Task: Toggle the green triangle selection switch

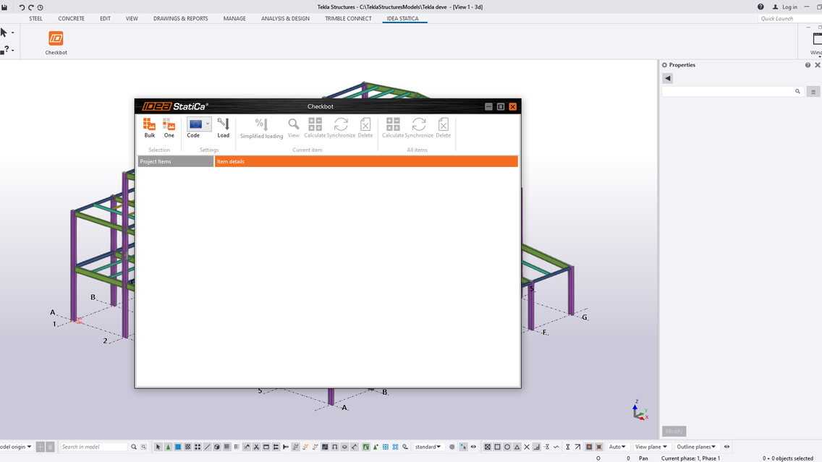Action: 169,447
